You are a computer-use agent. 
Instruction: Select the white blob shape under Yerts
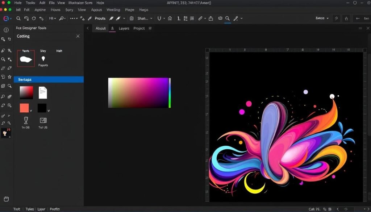coord(26,59)
